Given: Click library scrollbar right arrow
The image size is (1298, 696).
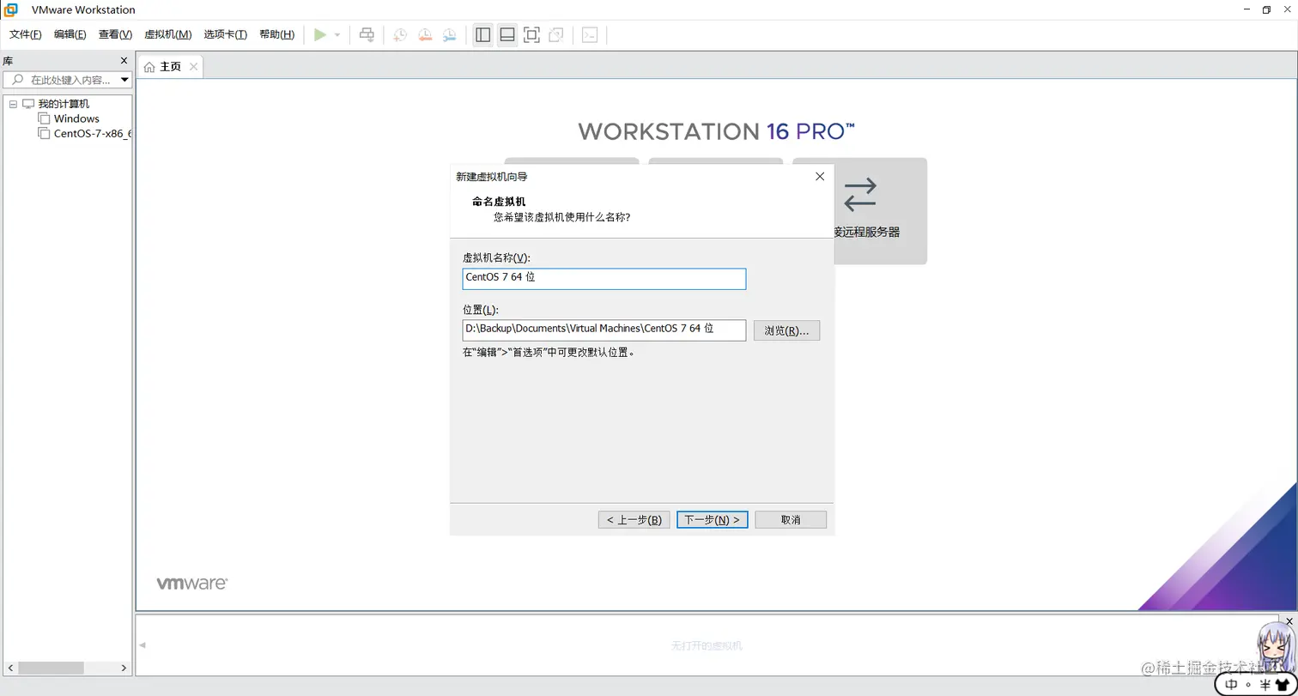Looking at the screenshot, I should (124, 668).
